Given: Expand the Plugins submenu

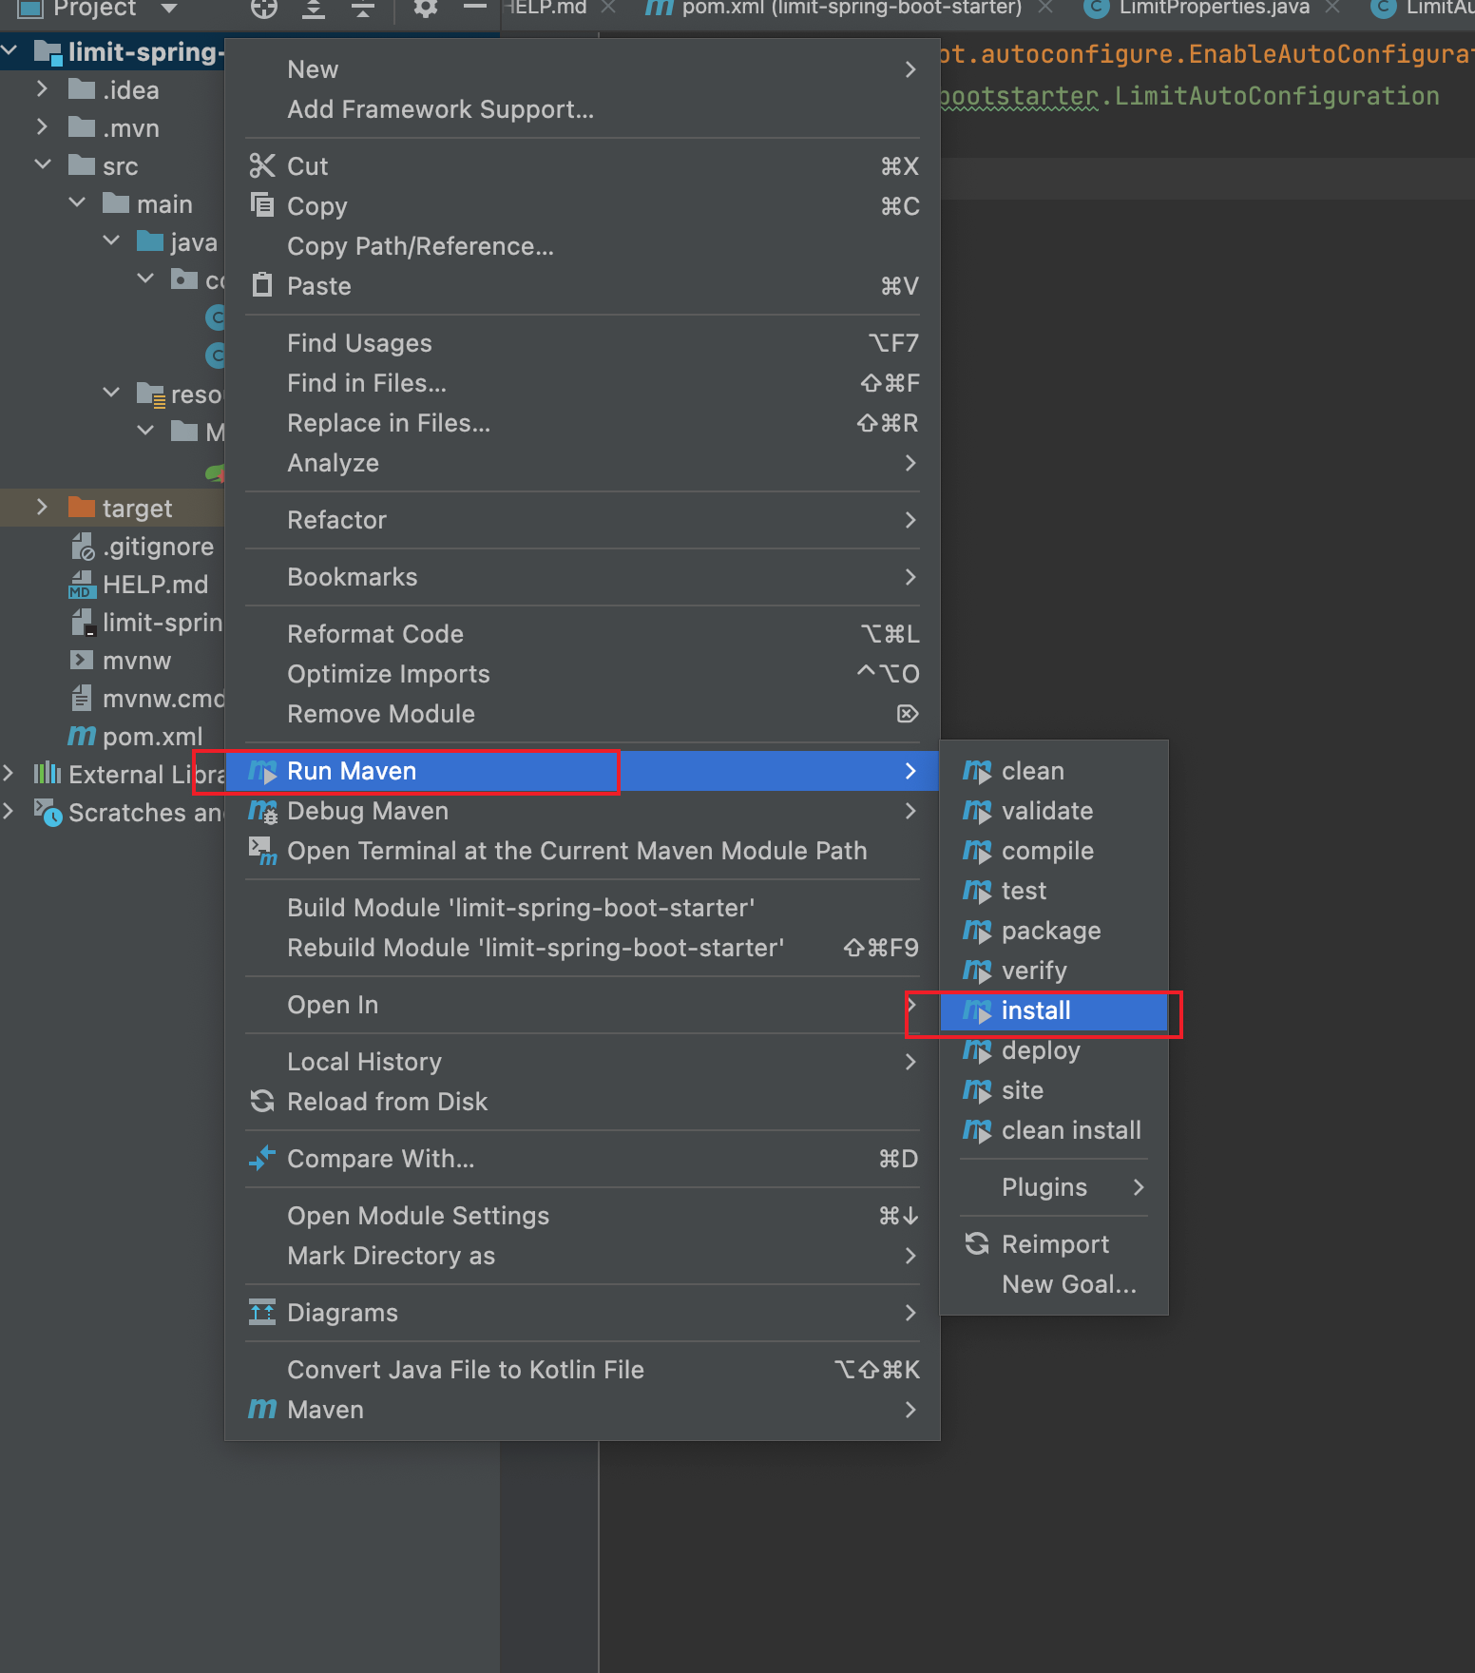Looking at the screenshot, I should pyautogui.click(x=1054, y=1187).
